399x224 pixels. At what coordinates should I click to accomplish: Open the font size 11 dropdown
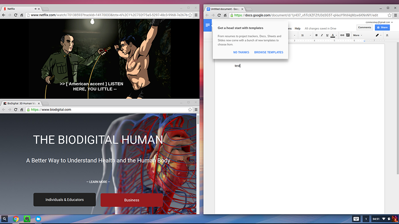point(306,35)
